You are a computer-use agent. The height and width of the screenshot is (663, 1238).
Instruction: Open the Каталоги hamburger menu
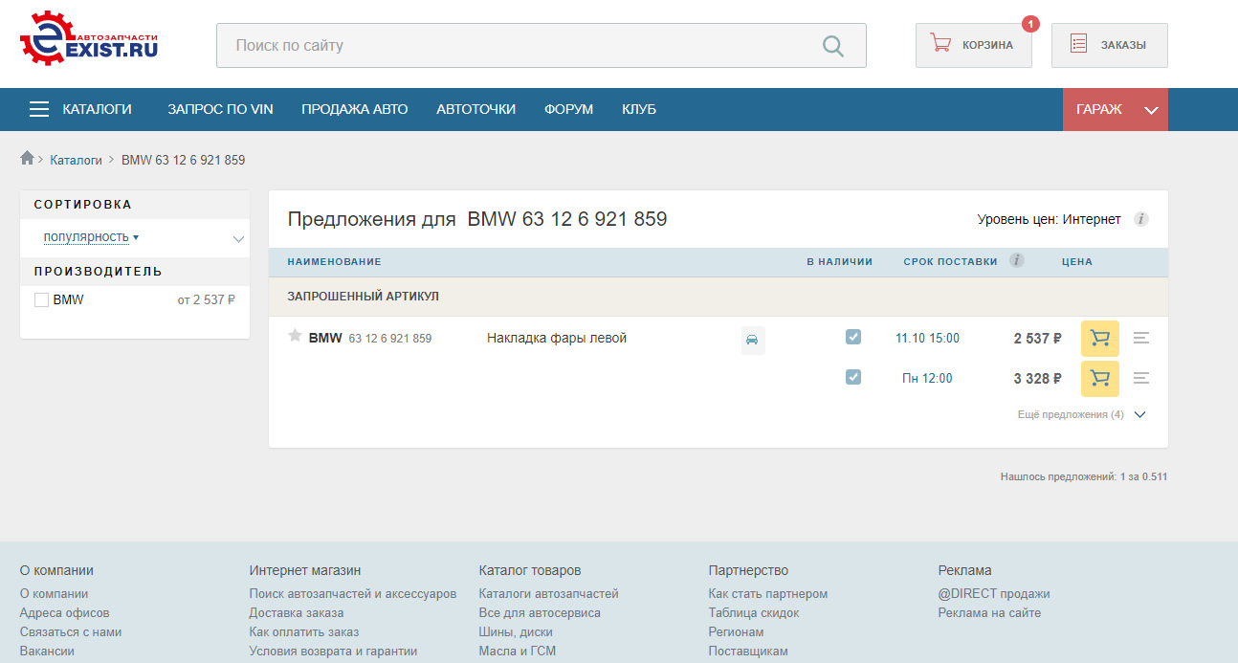tap(80, 109)
